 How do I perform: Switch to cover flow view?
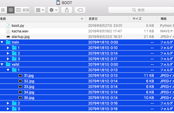pyautogui.click(x=26, y=10)
